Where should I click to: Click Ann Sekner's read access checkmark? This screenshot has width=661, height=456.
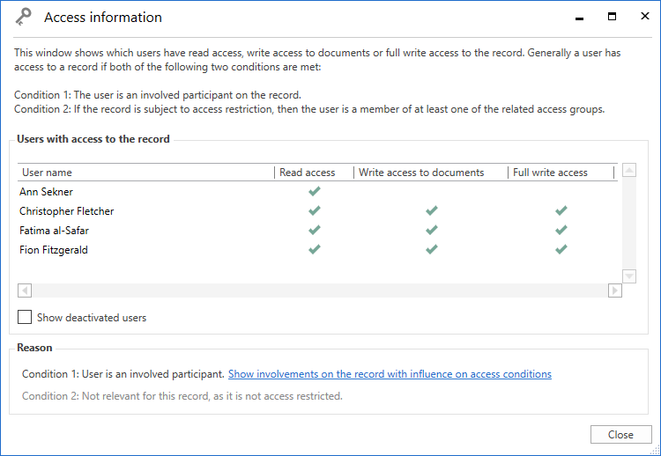click(x=314, y=191)
